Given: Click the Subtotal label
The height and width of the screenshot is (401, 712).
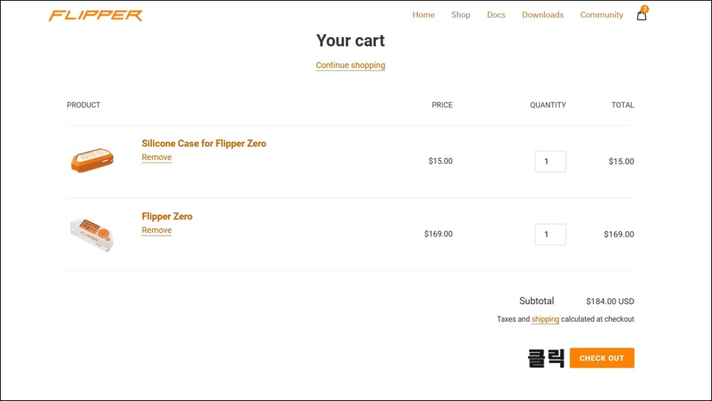Looking at the screenshot, I should click(x=537, y=301).
